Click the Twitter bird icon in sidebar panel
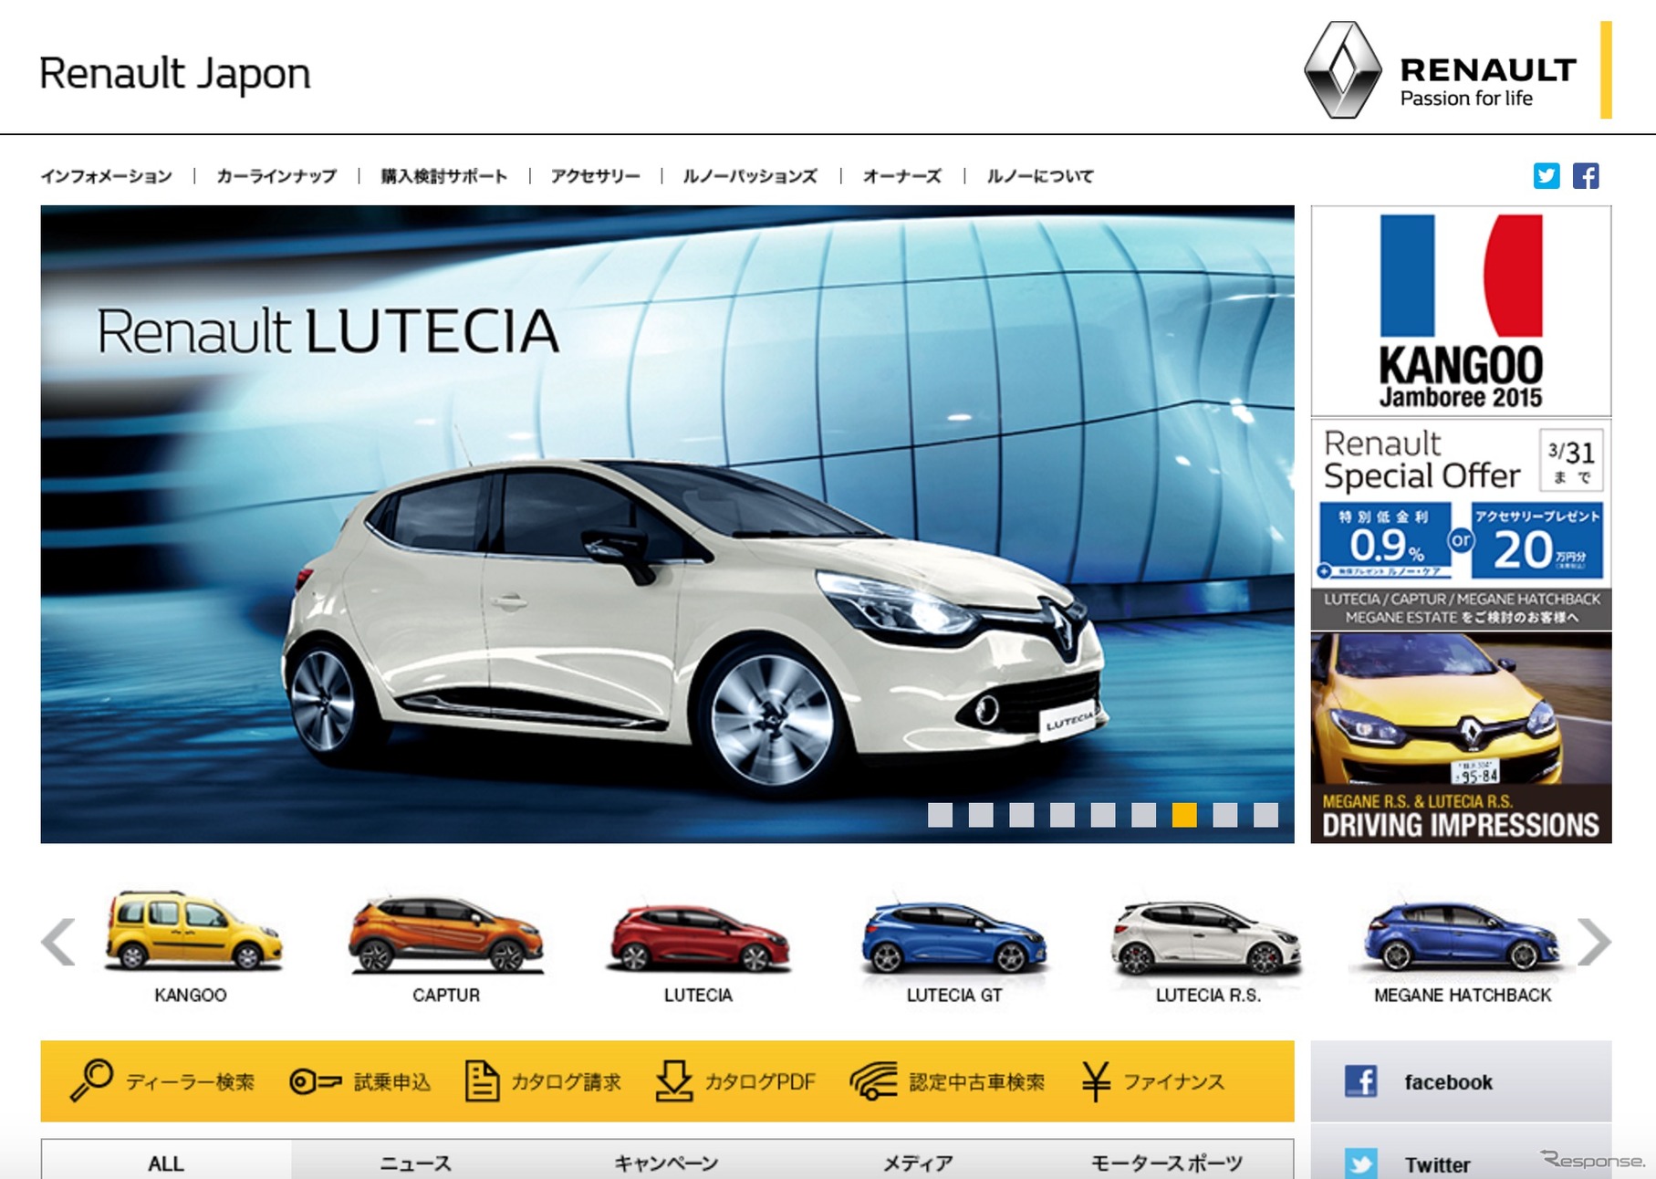 pos(1361,1163)
